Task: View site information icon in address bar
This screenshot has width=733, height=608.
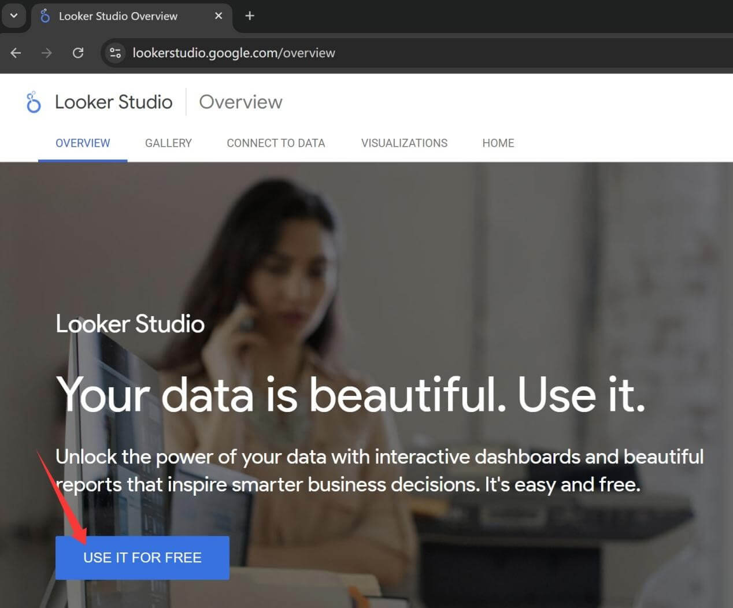Action: (116, 53)
